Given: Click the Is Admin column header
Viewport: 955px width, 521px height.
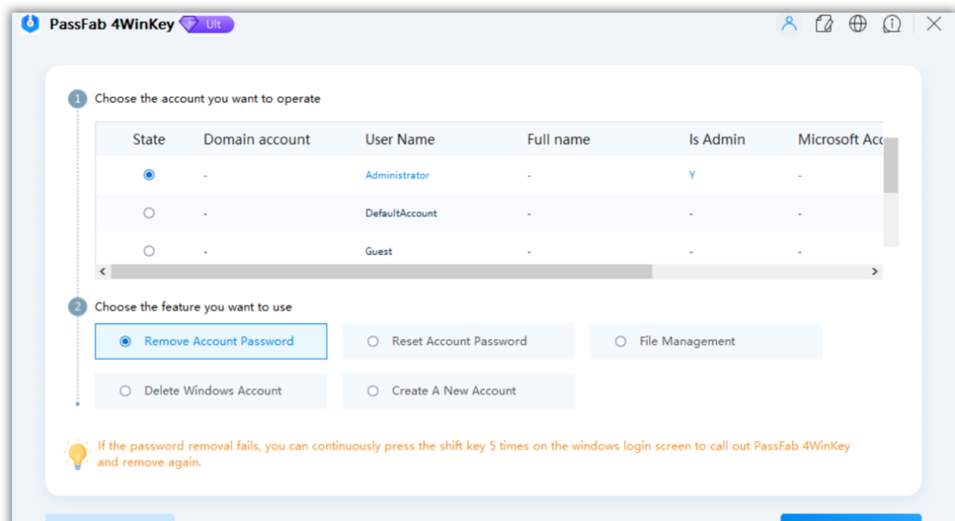Looking at the screenshot, I should click(x=716, y=139).
